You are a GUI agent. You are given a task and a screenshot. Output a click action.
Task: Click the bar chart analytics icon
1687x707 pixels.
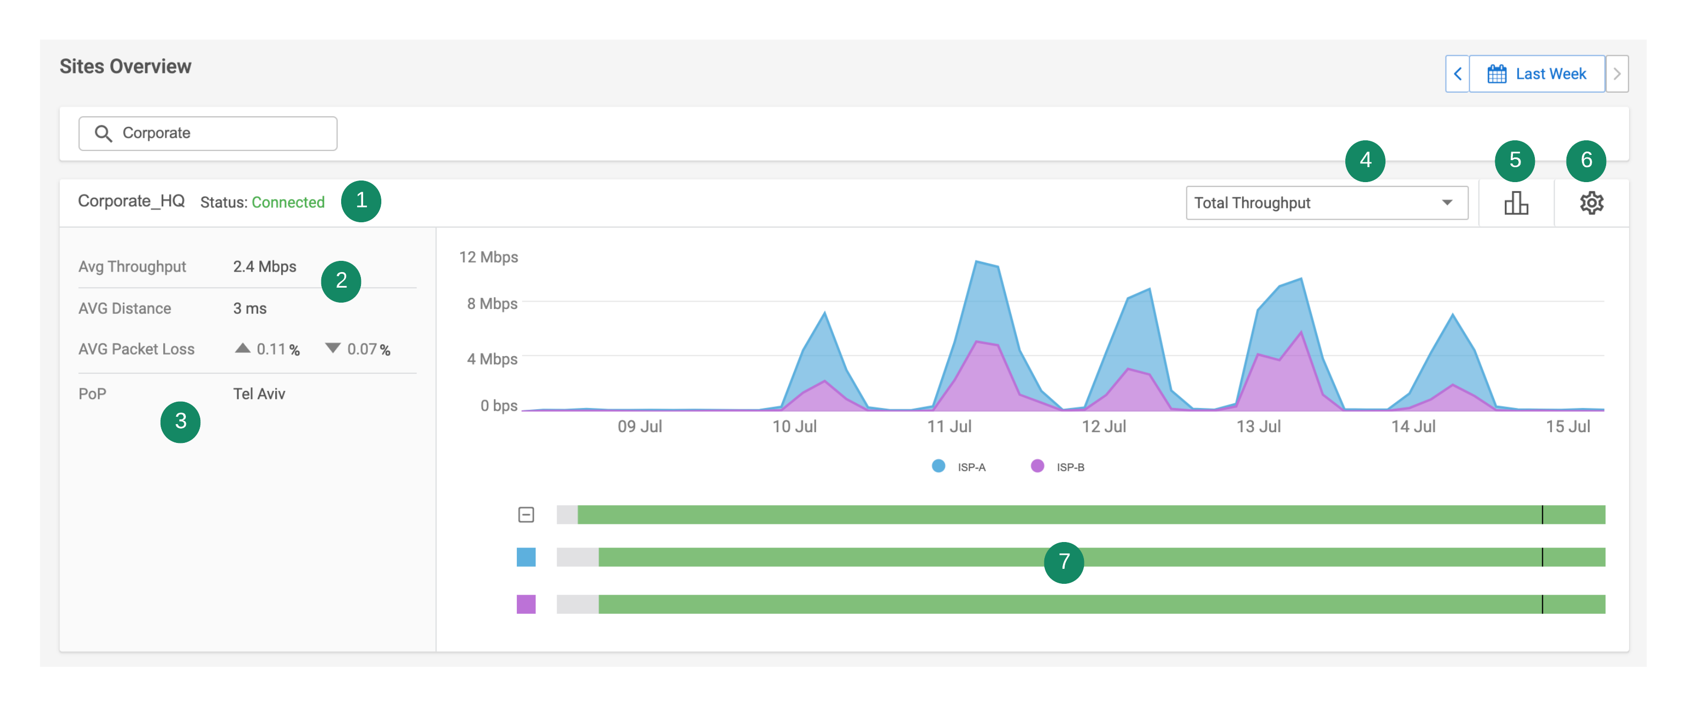[1516, 203]
